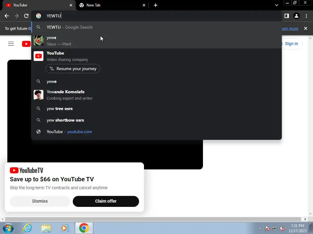Click the search icon beside yewe
This screenshot has height=234, width=313.
coord(39,81)
